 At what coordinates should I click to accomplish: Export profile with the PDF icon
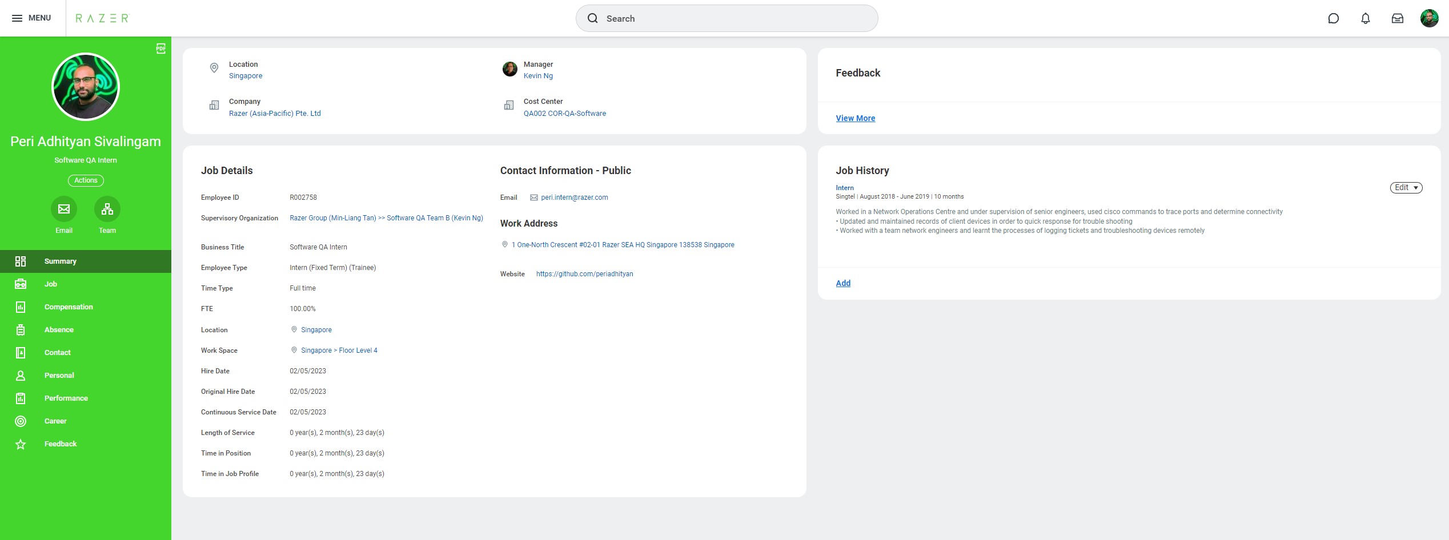pos(161,49)
